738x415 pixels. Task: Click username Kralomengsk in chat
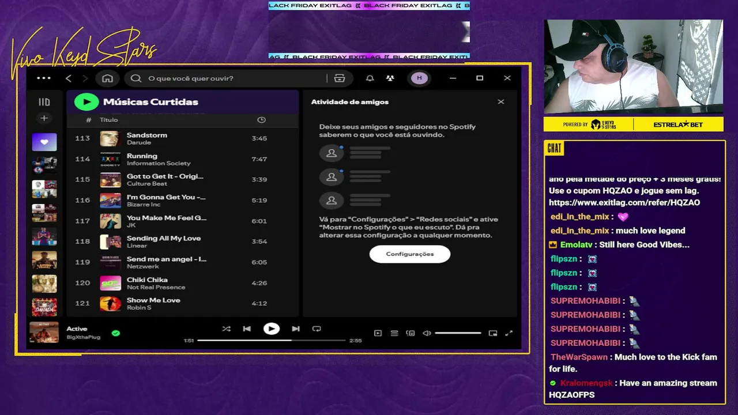point(588,383)
